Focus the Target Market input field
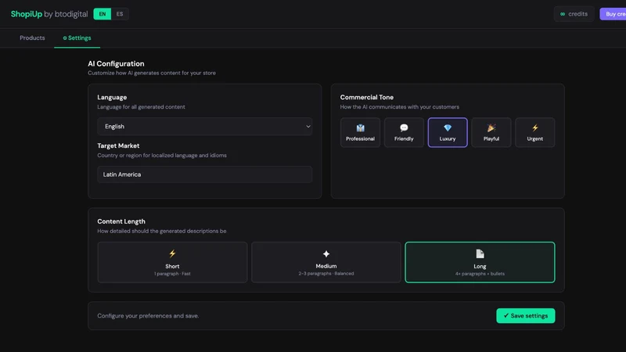The image size is (626, 352). [204, 174]
